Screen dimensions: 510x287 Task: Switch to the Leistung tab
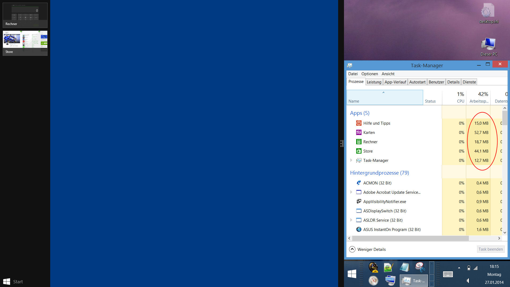tap(374, 82)
